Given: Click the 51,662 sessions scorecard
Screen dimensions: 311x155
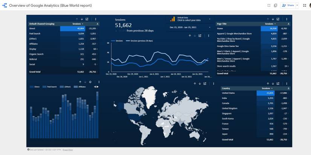Looking at the screenshot, I should 123,25.
